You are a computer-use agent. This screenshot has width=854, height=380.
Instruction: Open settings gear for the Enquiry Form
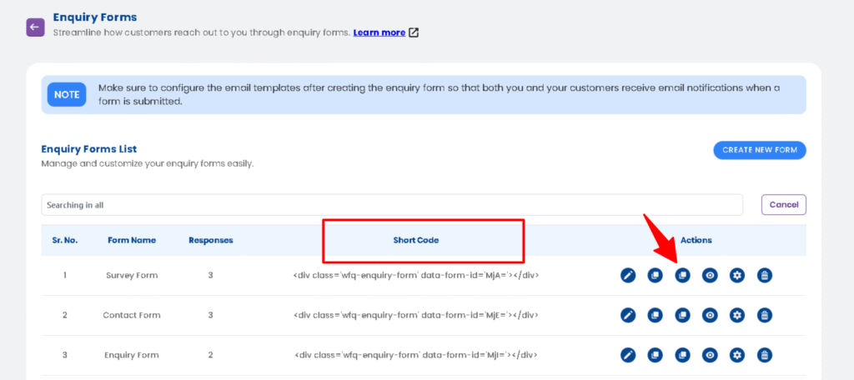pos(737,355)
